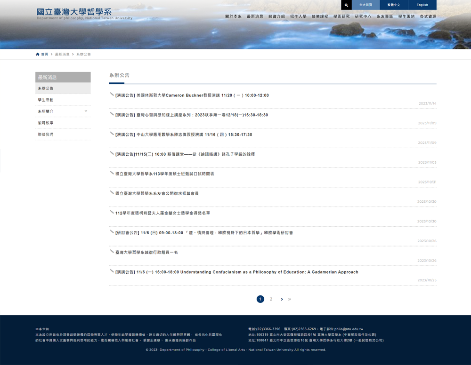Open 國際視野下的日本哲學 研討會 announcement
Image resolution: width=471 pixels, height=365 pixels.
click(x=204, y=233)
